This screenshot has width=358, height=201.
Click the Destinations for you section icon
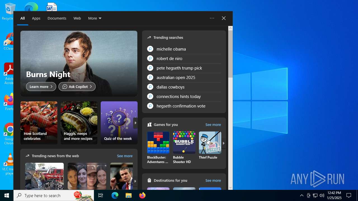click(149, 180)
